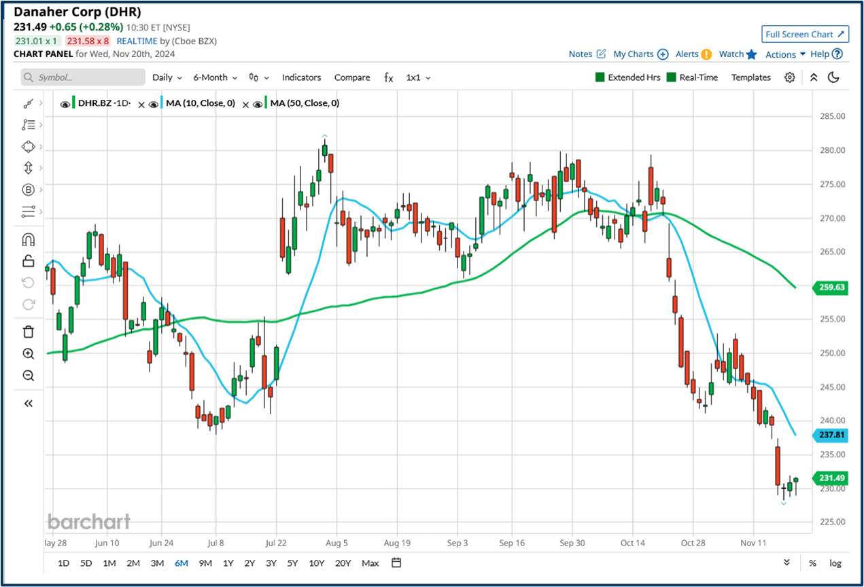Zoom in on the chart

(x=28, y=353)
